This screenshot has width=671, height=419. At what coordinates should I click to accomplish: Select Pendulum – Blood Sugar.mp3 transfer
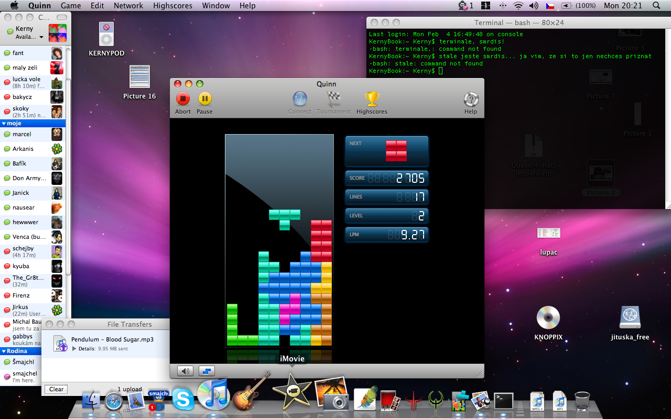tap(105, 344)
